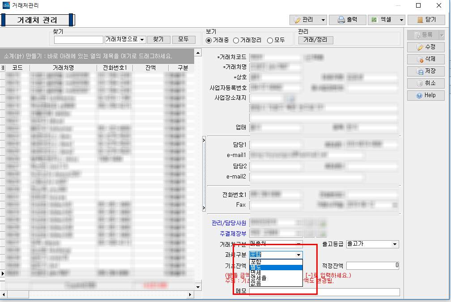The height and width of the screenshot is (302, 451).
Task: Click the 취소 cancel button
Action: pos(425,83)
